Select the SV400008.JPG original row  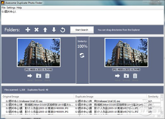[x=37, y=108]
